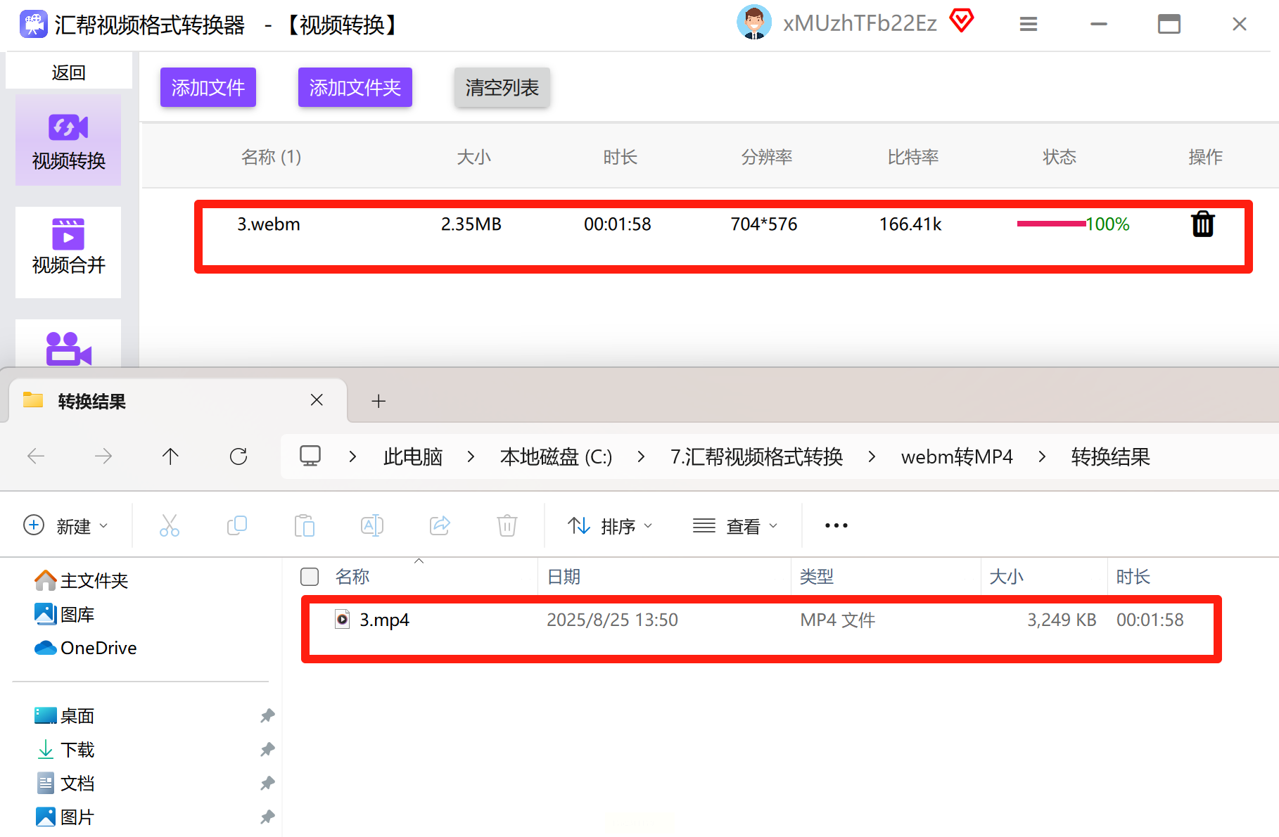Delete 3.webm using the trash icon
Viewport: 1279px width, 837px height.
1202,224
